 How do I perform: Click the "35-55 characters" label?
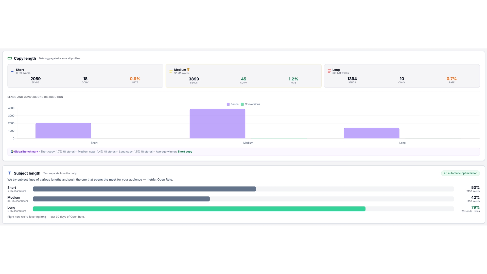(18, 201)
